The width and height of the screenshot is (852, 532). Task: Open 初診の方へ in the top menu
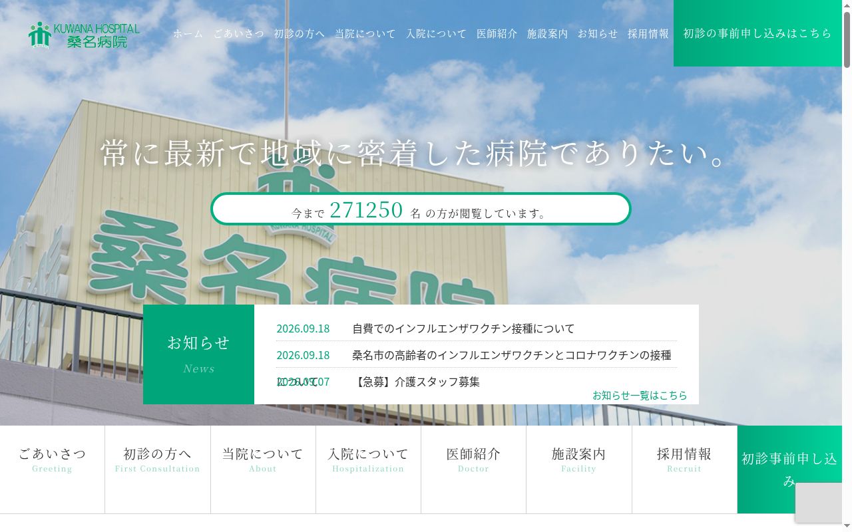coord(300,33)
